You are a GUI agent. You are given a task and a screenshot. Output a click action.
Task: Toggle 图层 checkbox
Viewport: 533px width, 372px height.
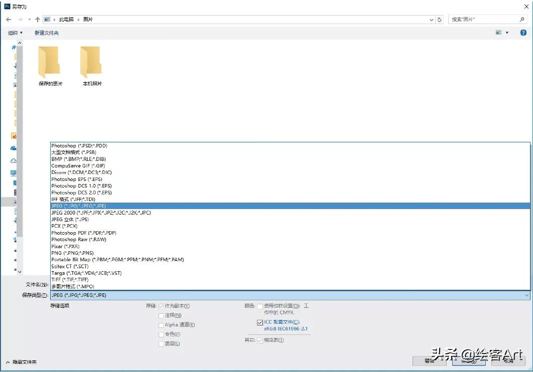tap(161, 344)
